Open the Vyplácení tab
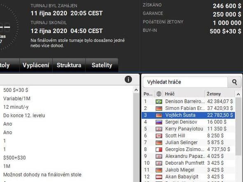 click(x=36, y=65)
